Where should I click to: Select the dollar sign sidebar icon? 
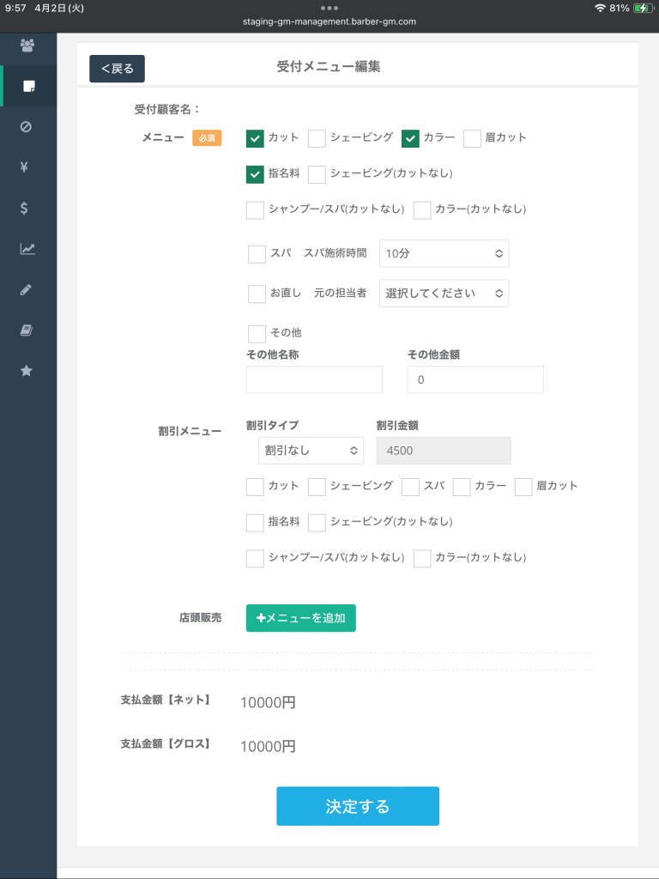tap(27, 208)
